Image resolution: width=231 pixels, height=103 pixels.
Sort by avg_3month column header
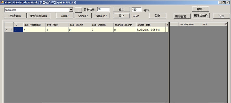click(102, 25)
